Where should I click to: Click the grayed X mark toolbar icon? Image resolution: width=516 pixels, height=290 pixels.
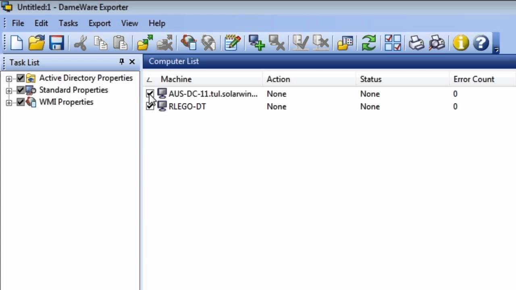click(320, 42)
